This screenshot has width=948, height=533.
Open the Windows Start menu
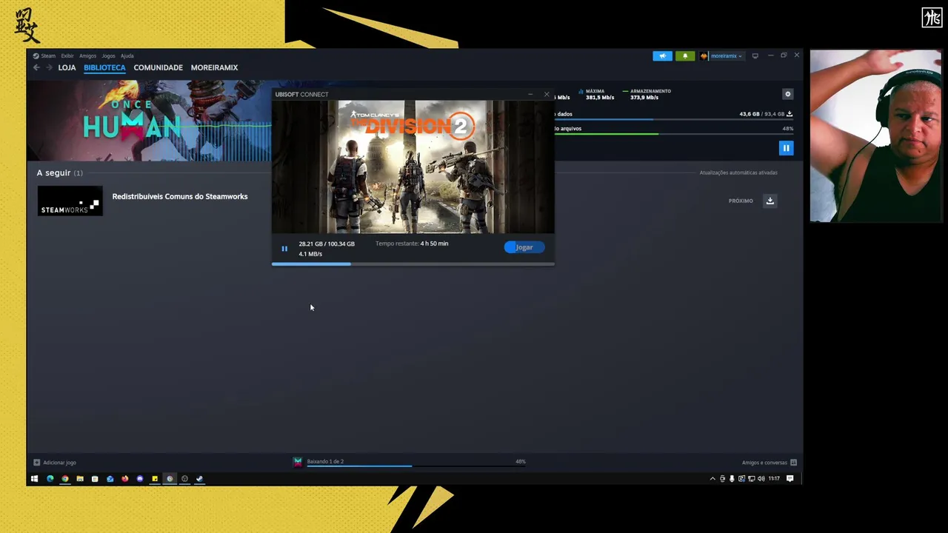point(34,478)
